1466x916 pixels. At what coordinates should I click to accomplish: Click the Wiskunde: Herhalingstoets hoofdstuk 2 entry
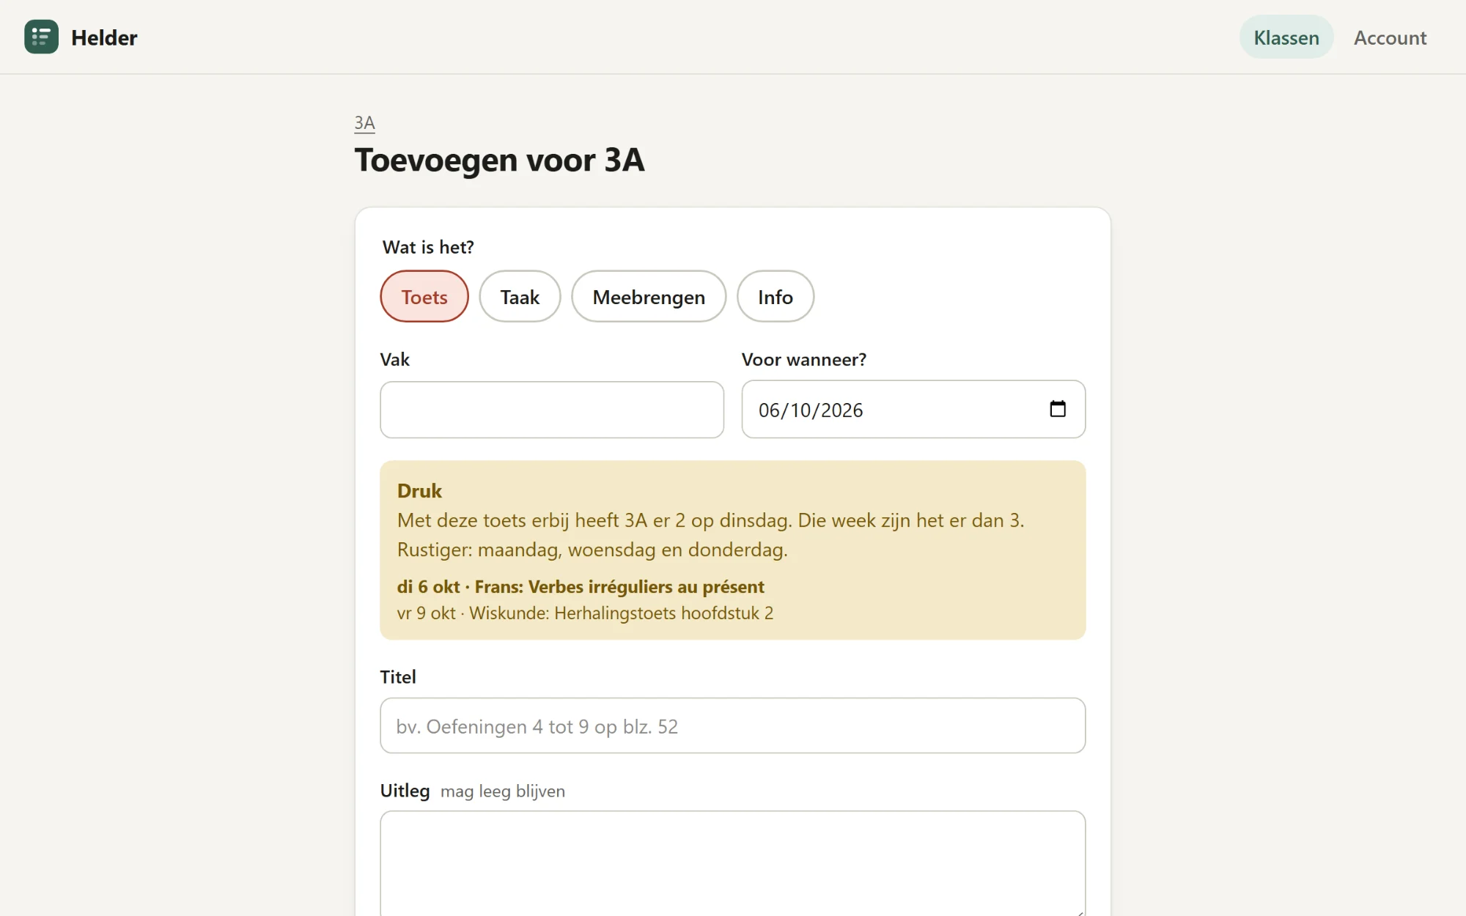585,613
